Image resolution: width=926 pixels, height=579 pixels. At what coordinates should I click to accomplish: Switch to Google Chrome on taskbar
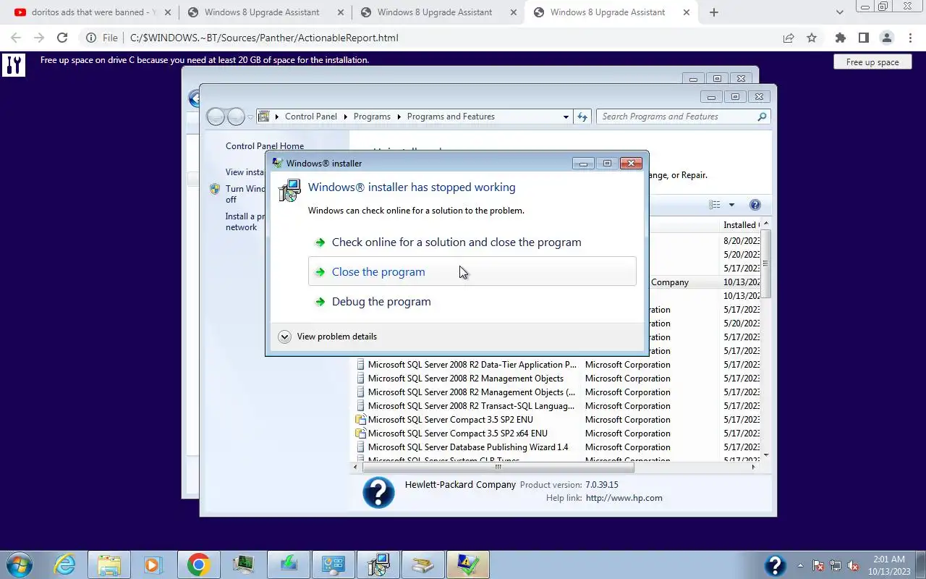tap(198, 565)
